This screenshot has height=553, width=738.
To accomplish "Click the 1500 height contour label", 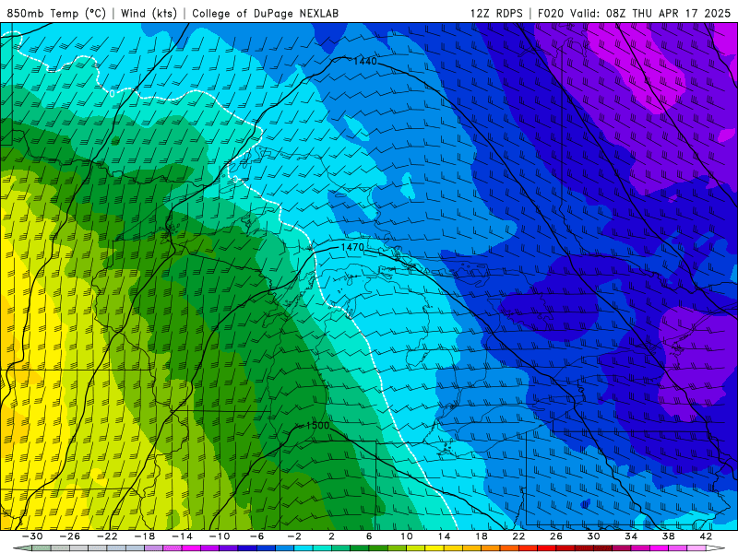I will (317, 426).
